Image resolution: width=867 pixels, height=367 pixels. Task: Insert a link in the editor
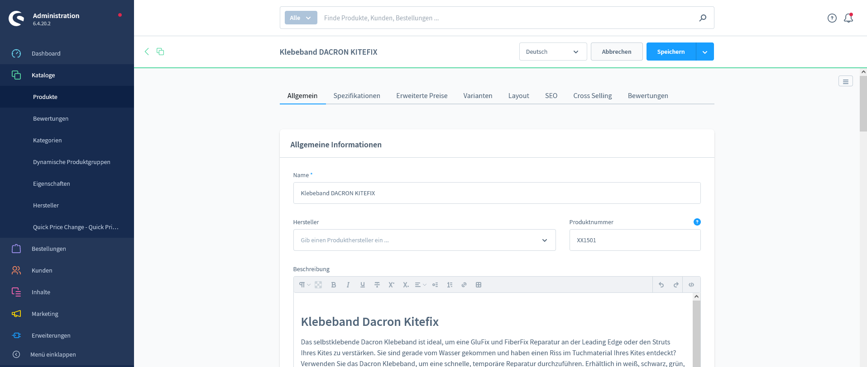pos(464,285)
